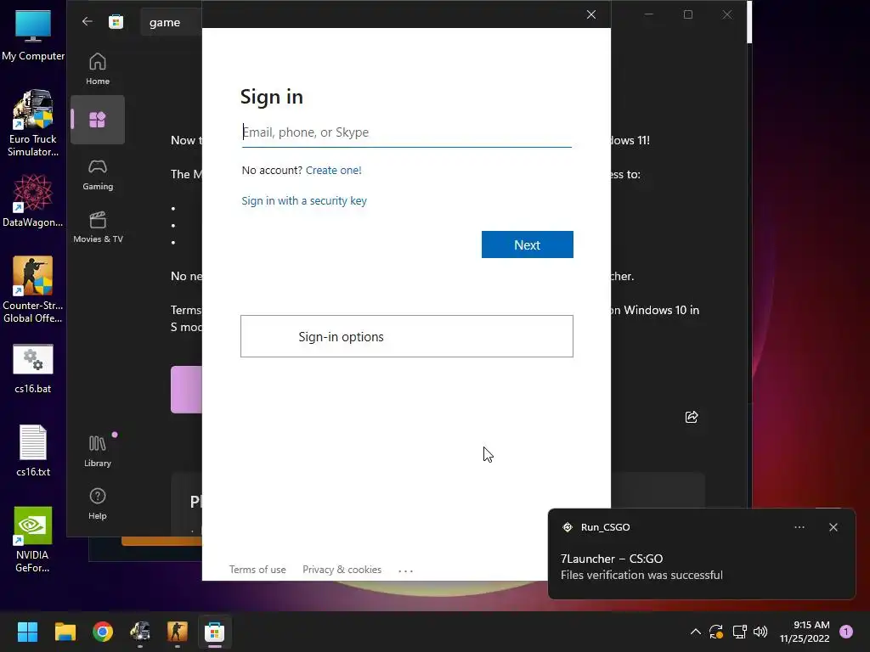This screenshot has width=870, height=652.
Task: Click the 7Launcher CS:GO notification message
Action: click(641, 566)
